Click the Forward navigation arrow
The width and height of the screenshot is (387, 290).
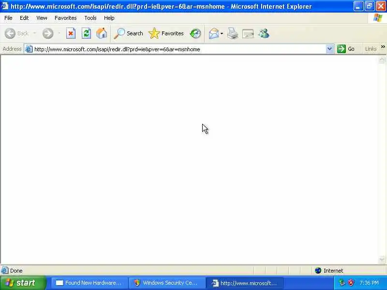pyautogui.click(x=48, y=33)
